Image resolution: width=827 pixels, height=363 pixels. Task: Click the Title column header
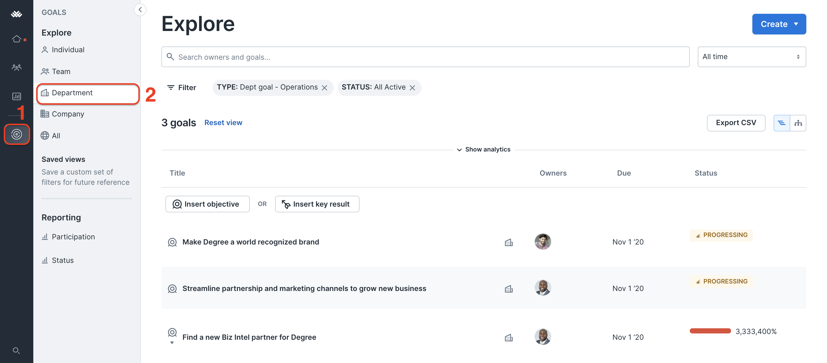(177, 173)
